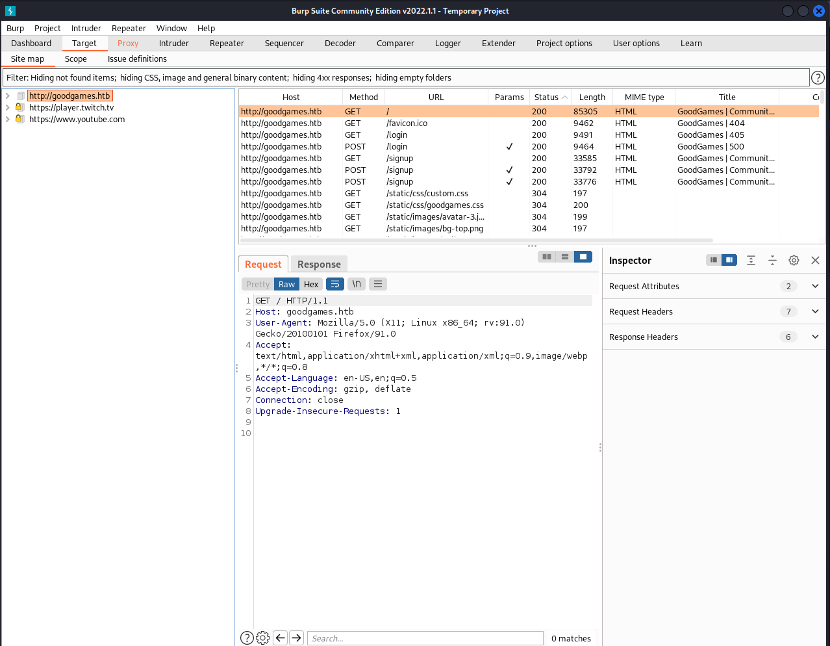Viewport: 830px width, 646px height.
Task: Select the right Inspector layout toggle icon
Action: [x=729, y=260]
